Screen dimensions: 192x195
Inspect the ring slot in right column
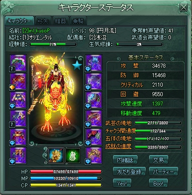tap(94, 100)
